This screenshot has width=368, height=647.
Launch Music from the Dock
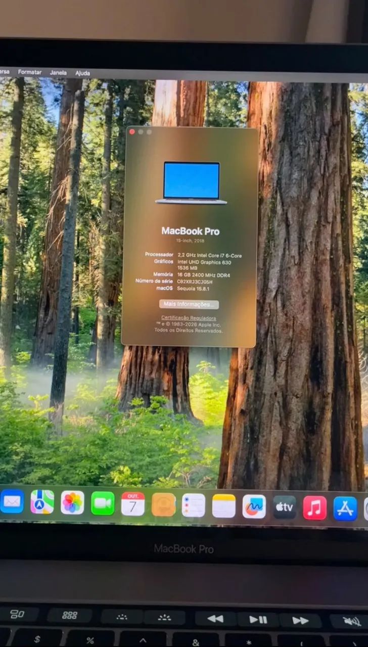point(315,507)
